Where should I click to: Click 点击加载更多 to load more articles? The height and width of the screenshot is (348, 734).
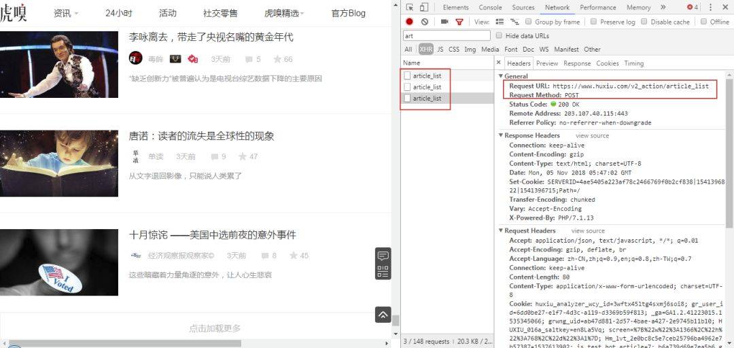click(x=215, y=328)
